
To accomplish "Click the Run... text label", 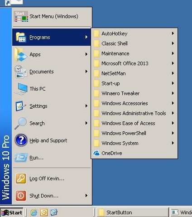I will 37,158.
